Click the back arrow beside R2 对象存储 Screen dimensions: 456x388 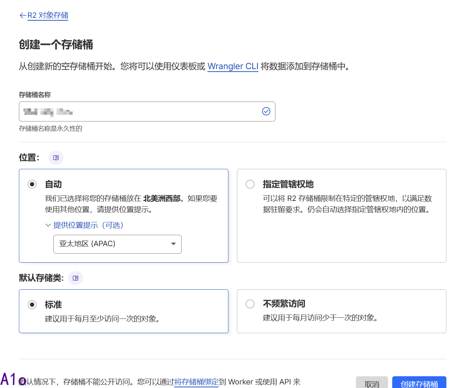(x=22, y=15)
